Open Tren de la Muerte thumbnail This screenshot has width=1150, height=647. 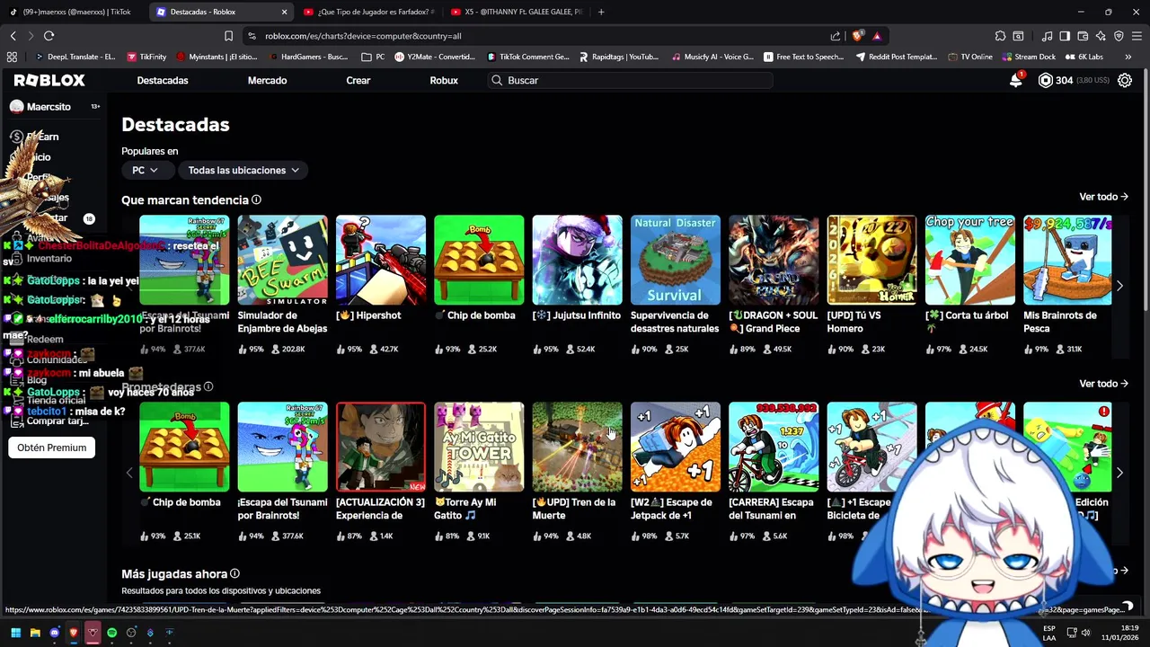[577, 447]
